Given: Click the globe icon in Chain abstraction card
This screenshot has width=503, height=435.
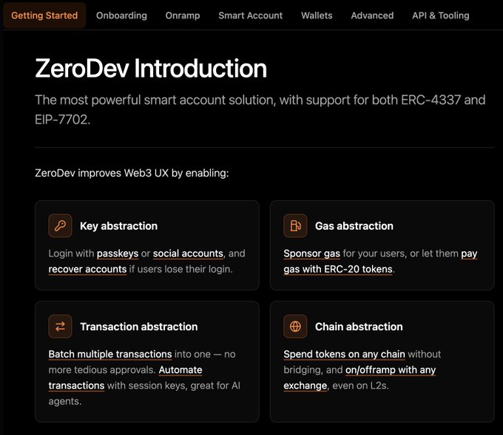Looking at the screenshot, I should pos(295,326).
